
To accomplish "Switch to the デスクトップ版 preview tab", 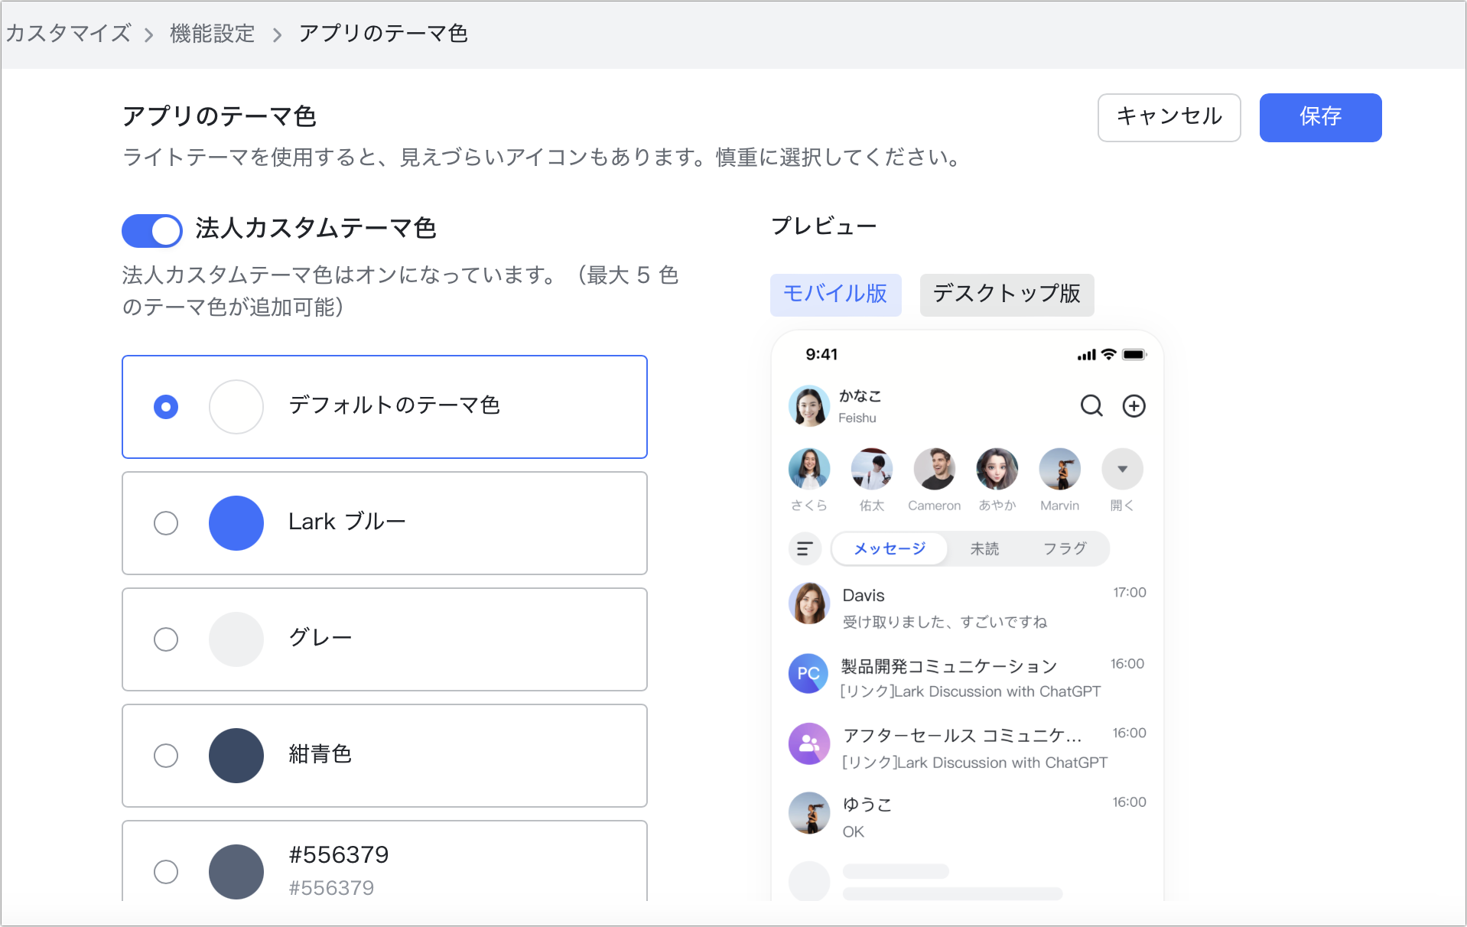I will [1007, 294].
